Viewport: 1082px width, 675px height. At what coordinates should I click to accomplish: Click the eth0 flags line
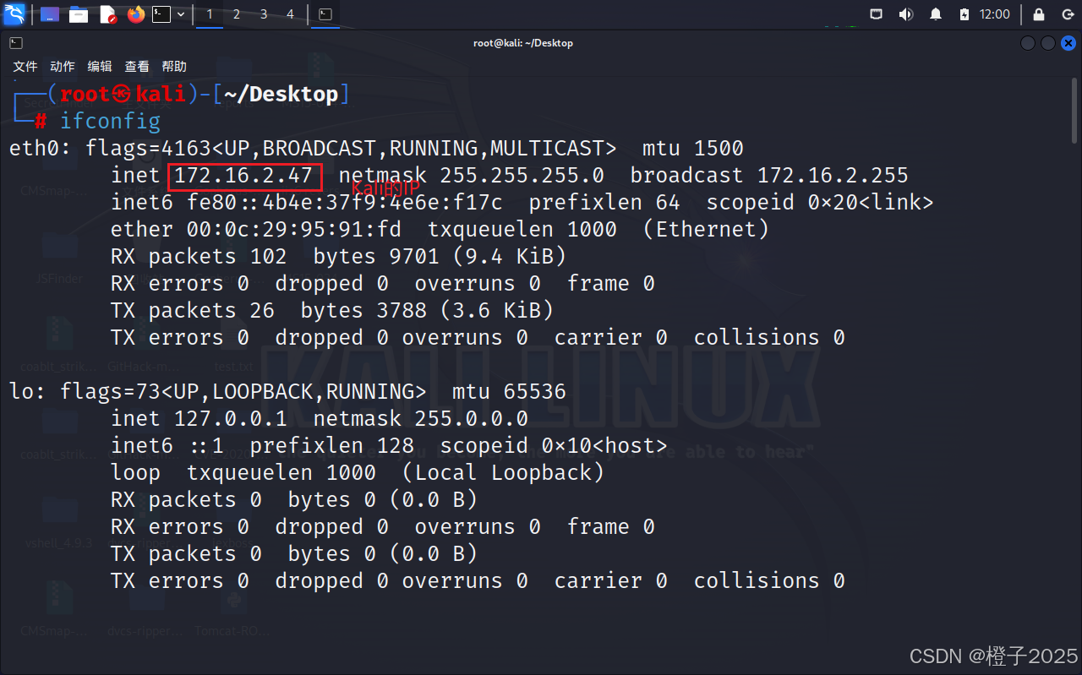(376, 149)
